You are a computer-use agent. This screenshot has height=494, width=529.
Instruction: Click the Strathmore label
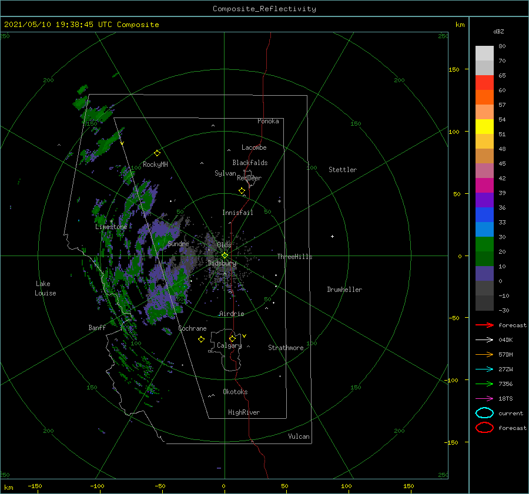(x=286, y=348)
